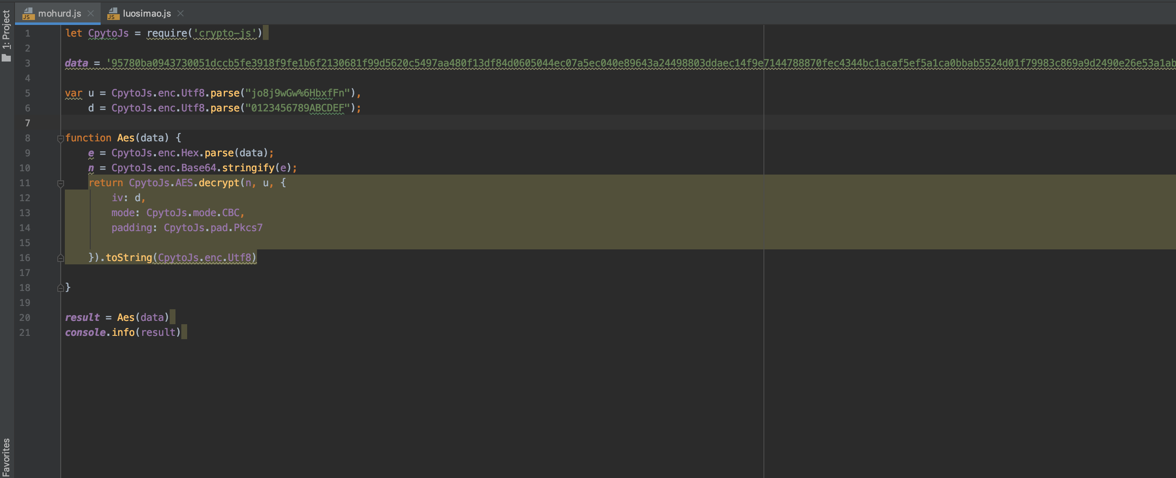Click the closing brace on line 18

[68, 287]
